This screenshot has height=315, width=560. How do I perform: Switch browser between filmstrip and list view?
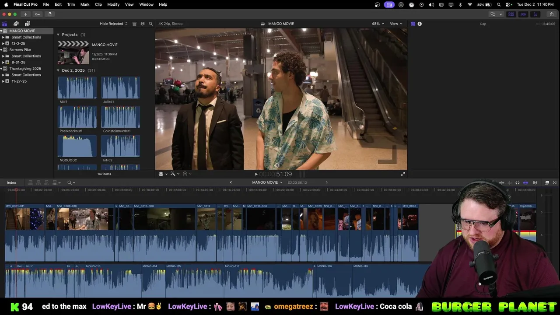coord(134,24)
